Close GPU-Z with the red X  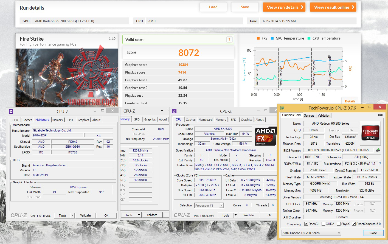click(379, 107)
